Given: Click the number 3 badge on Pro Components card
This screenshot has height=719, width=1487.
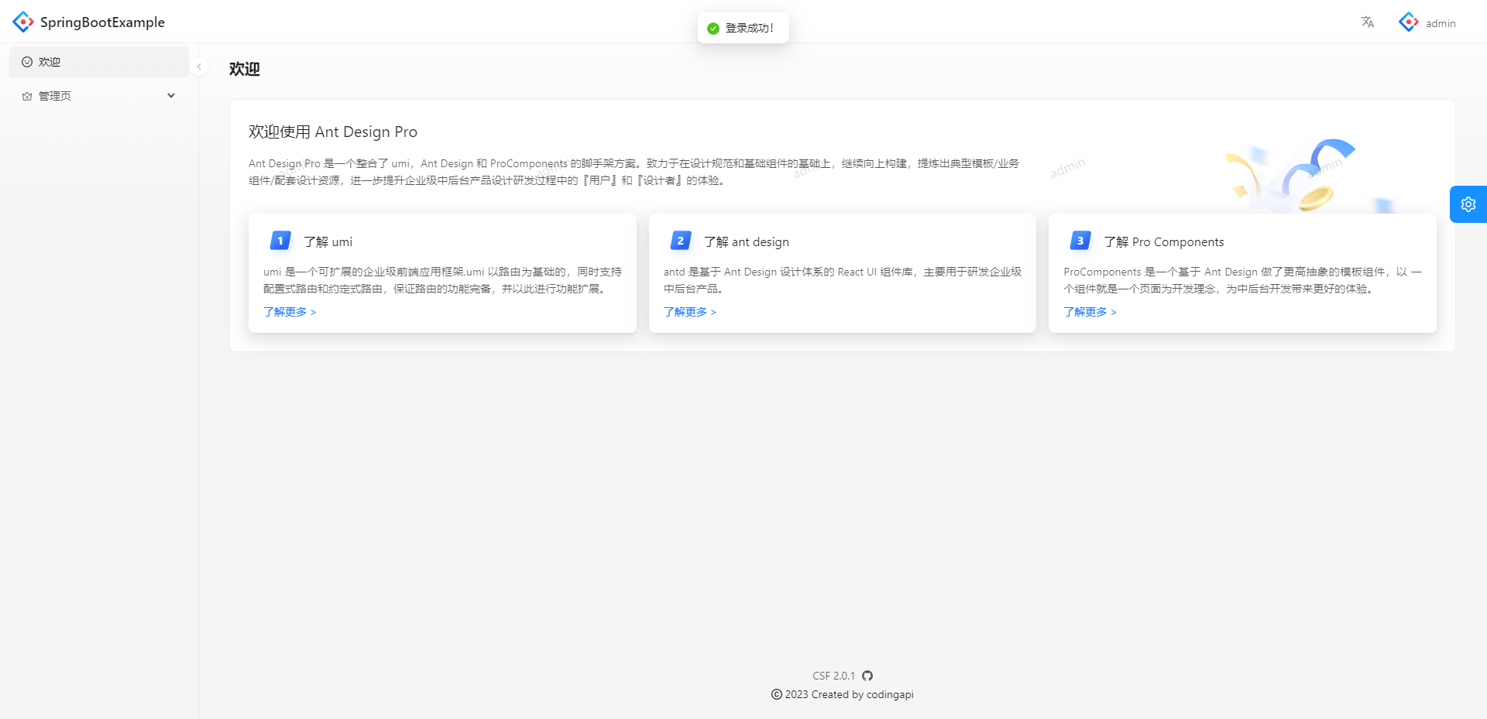Looking at the screenshot, I should point(1080,241).
